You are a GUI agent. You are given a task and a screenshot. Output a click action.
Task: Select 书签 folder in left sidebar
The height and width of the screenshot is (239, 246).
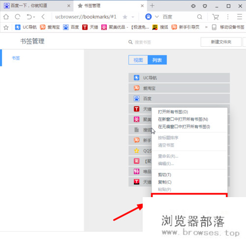(x=16, y=58)
